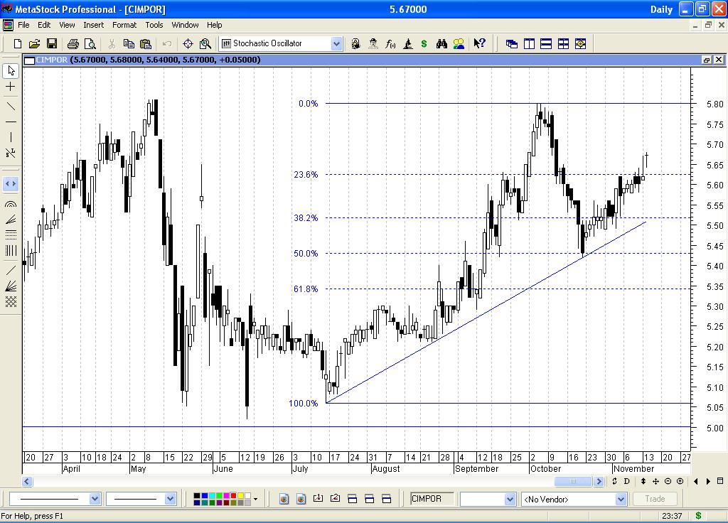Click zoom in plus circle button
The height and width of the screenshot is (523, 728).
680,481
